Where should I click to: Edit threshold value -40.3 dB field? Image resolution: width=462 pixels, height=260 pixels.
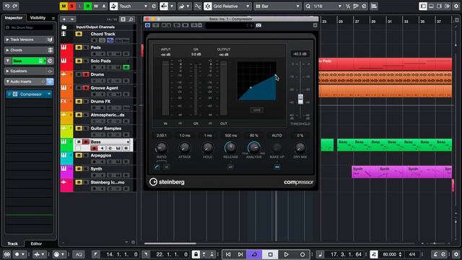pyautogui.click(x=300, y=54)
